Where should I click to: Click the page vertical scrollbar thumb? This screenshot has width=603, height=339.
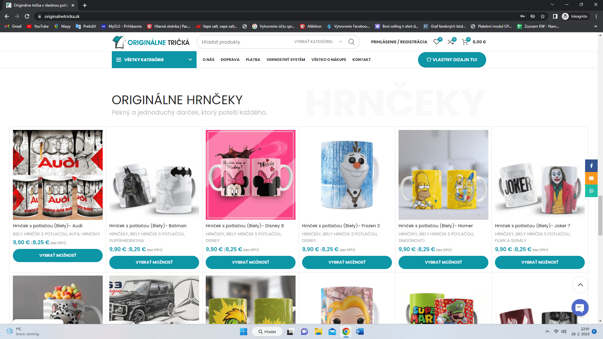600,215
